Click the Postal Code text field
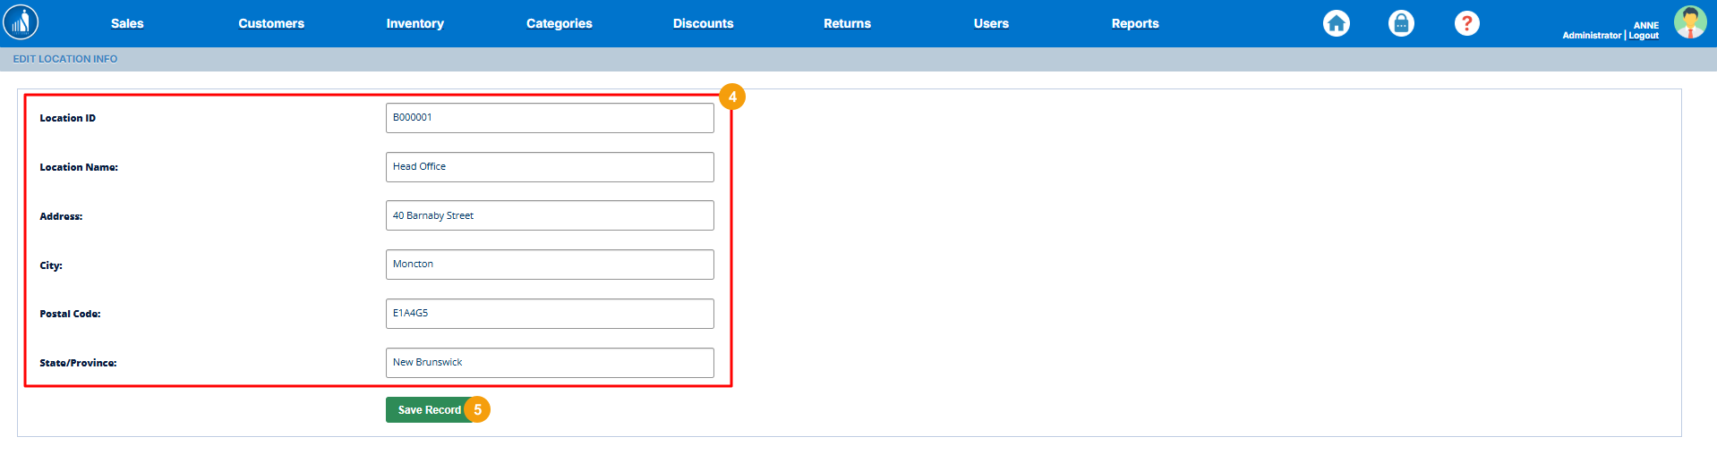This screenshot has height=454, width=1717. [x=550, y=314]
